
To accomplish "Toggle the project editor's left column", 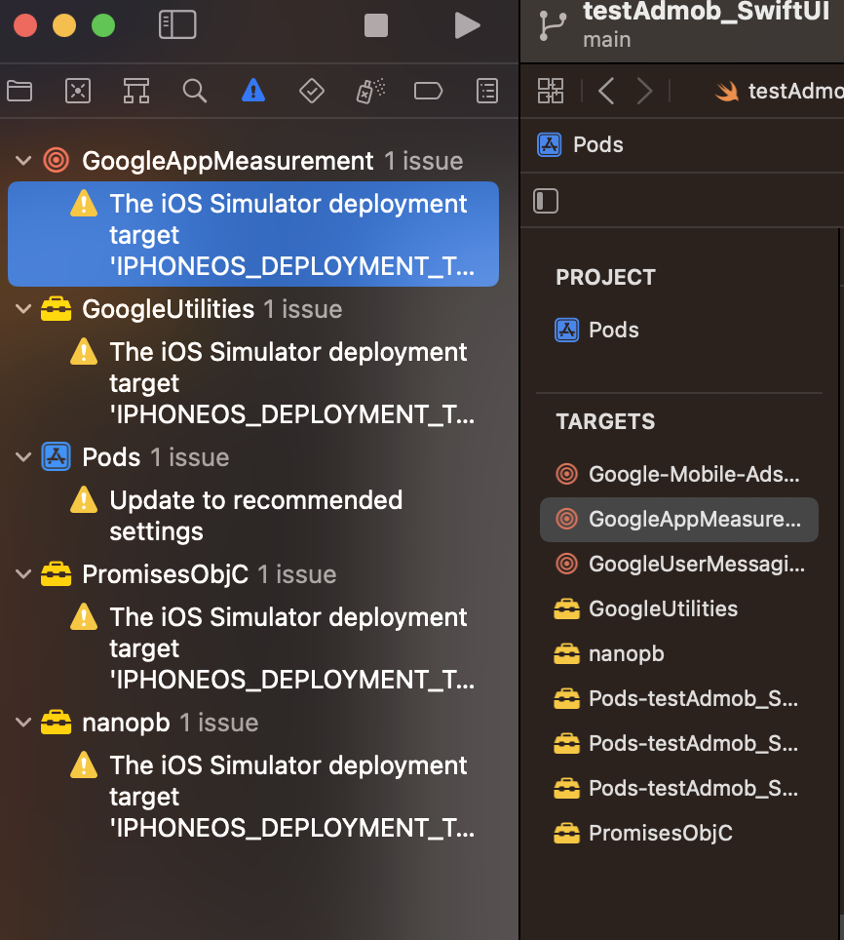I will [546, 201].
